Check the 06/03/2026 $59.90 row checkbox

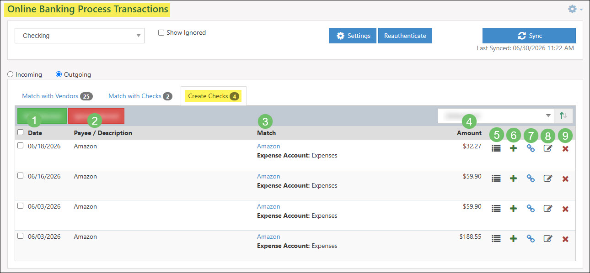tap(20, 206)
